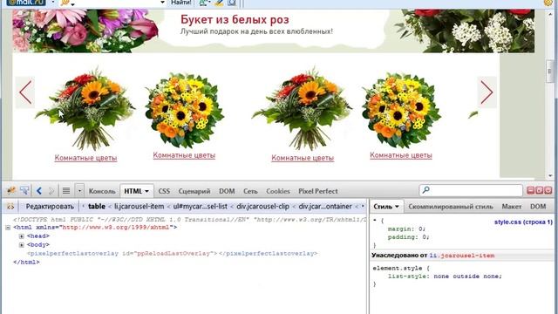Open third Комнатные цветы link
The width and height of the screenshot is (558, 314).
point(303,158)
